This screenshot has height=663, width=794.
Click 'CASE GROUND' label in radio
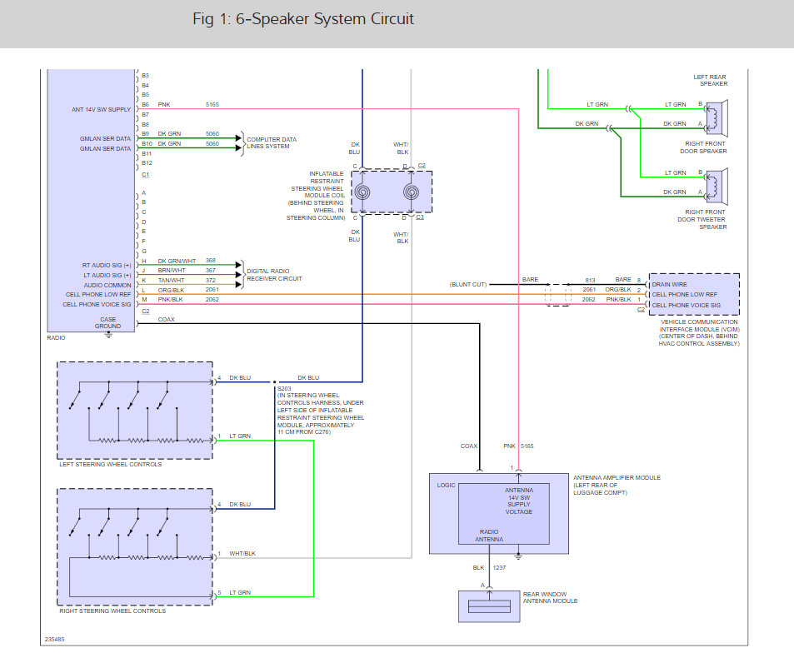107,323
